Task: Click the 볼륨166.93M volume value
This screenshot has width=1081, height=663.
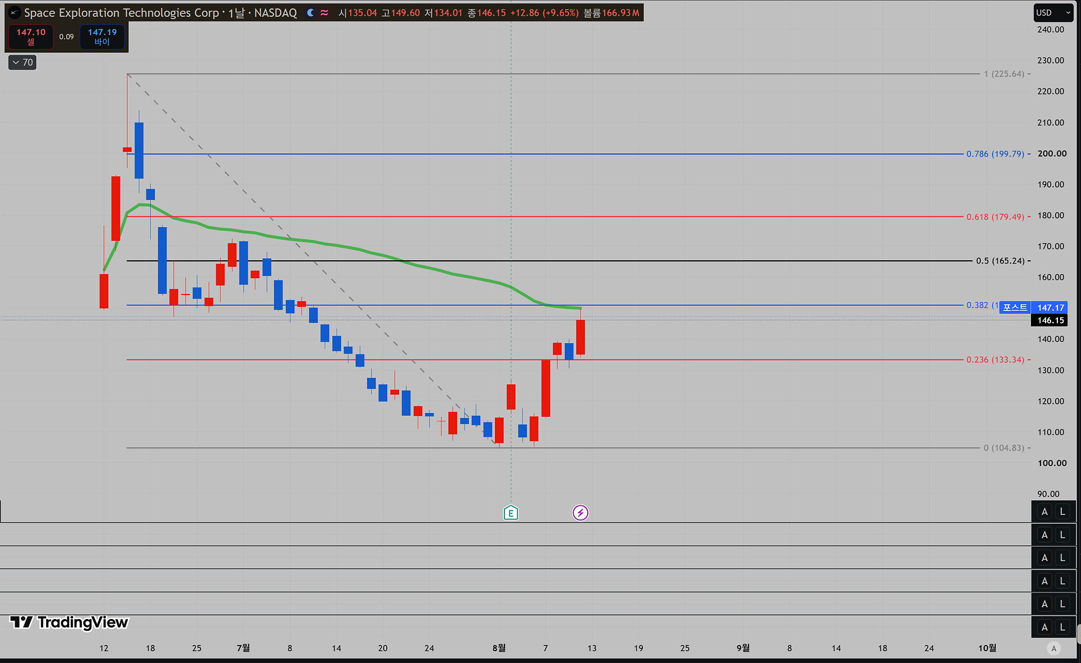Action: pyautogui.click(x=611, y=12)
